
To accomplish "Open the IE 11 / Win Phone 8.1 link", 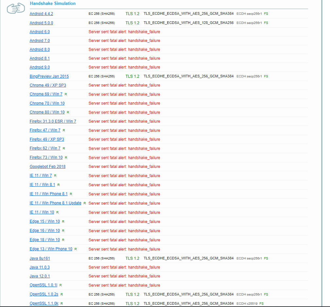I will pyautogui.click(x=48, y=194).
